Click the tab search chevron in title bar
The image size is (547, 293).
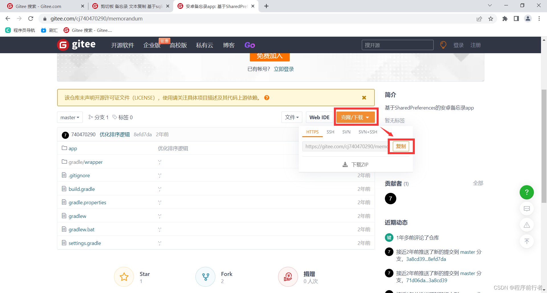tap(490, 5)
